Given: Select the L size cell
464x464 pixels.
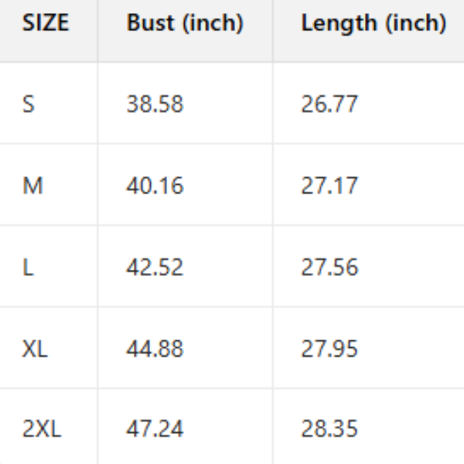Looking at the screenshot, I should (x=28, y=267).
